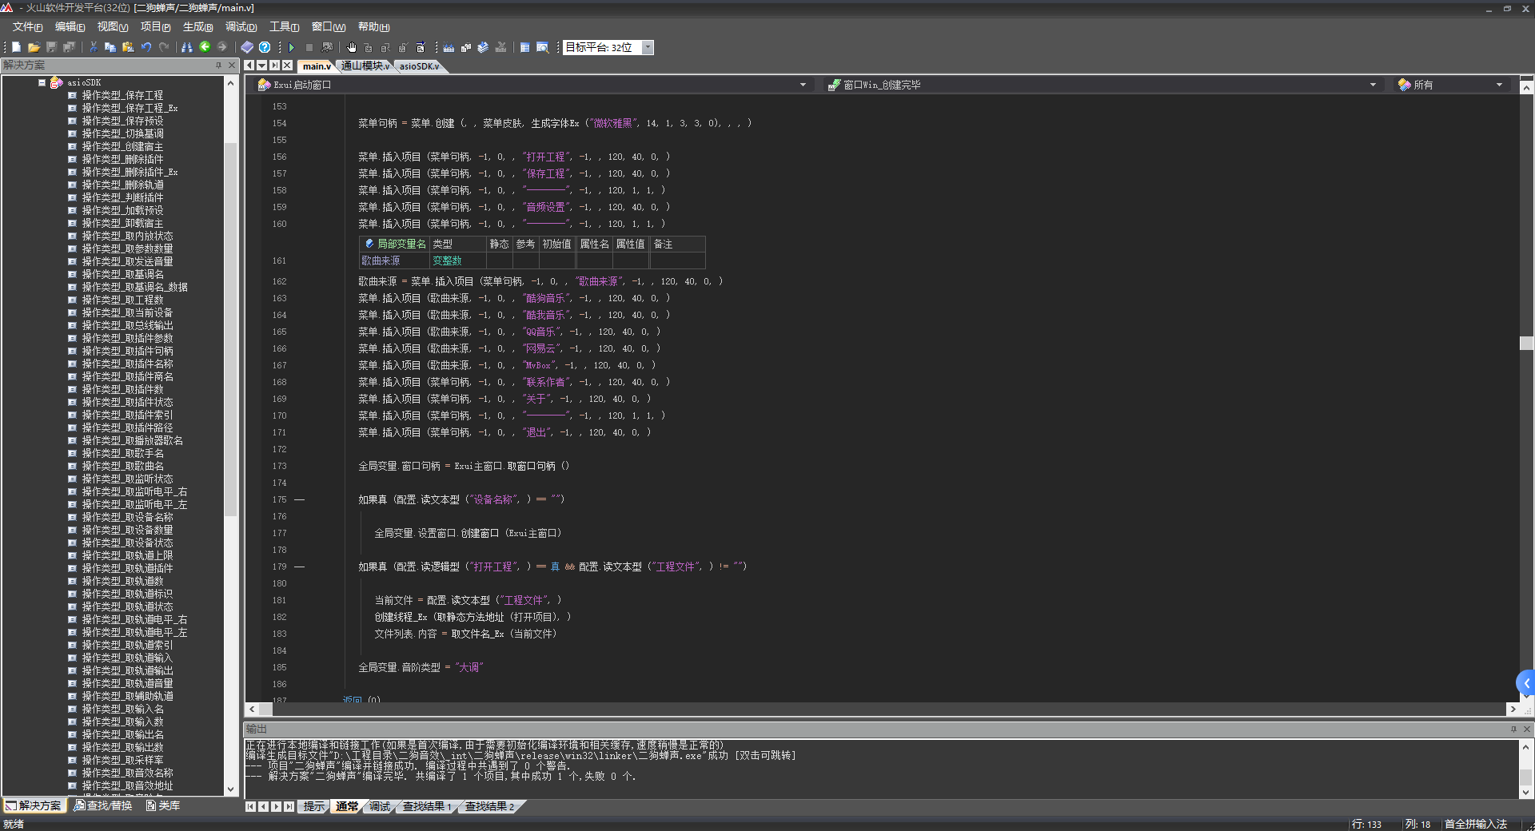Switch to the 通山模块.v editor tab
Screen dimensions: 1535x831
pos(365,66)
